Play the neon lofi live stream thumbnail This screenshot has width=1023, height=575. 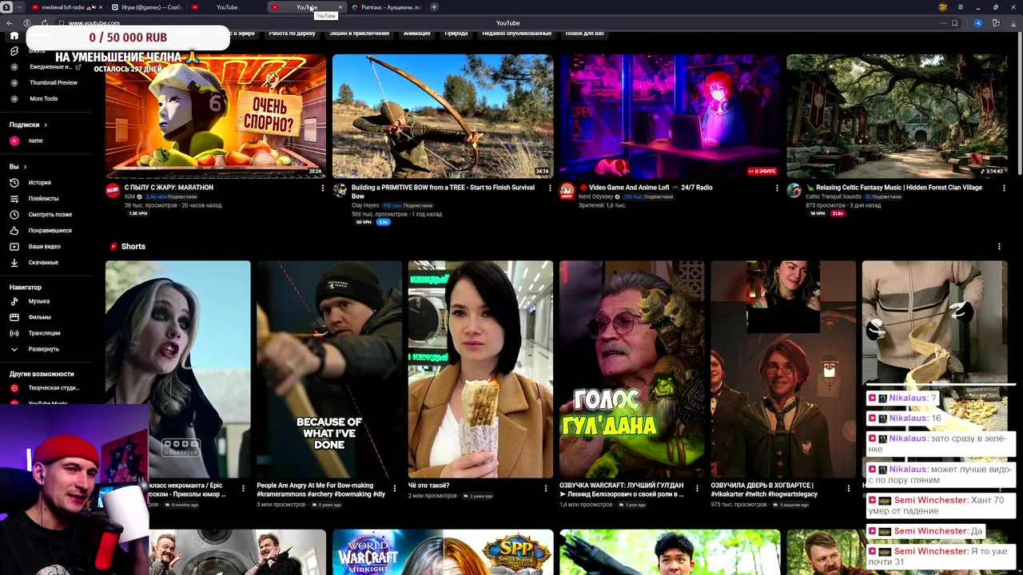pos(670,116)
